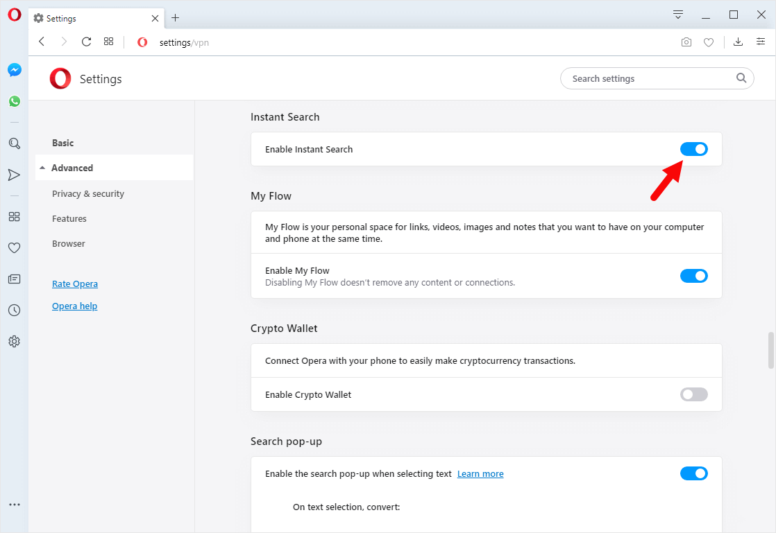Reload the settings page

click(86, 42)
